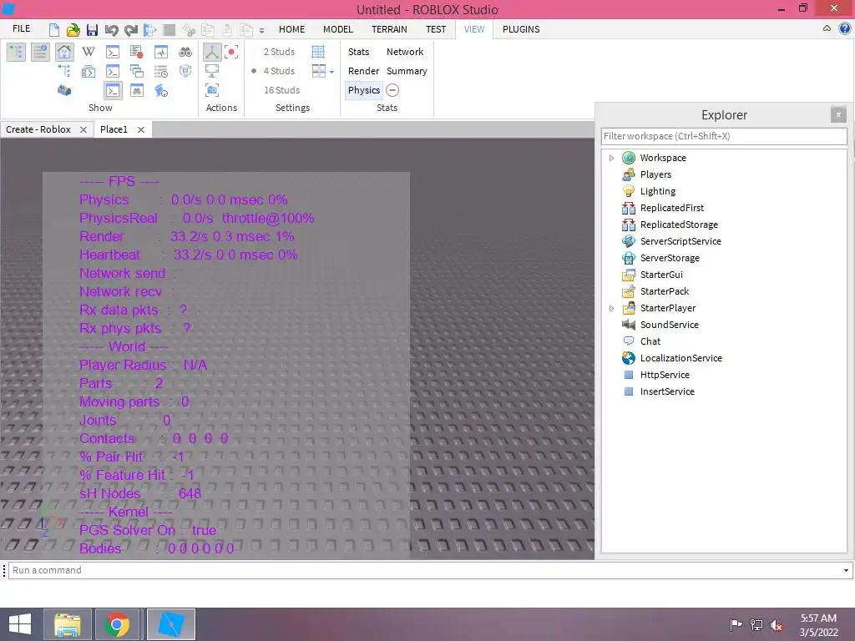Select LocalizationService in the Explorer
Screen dimensions: 855x641
click(681, 358)
